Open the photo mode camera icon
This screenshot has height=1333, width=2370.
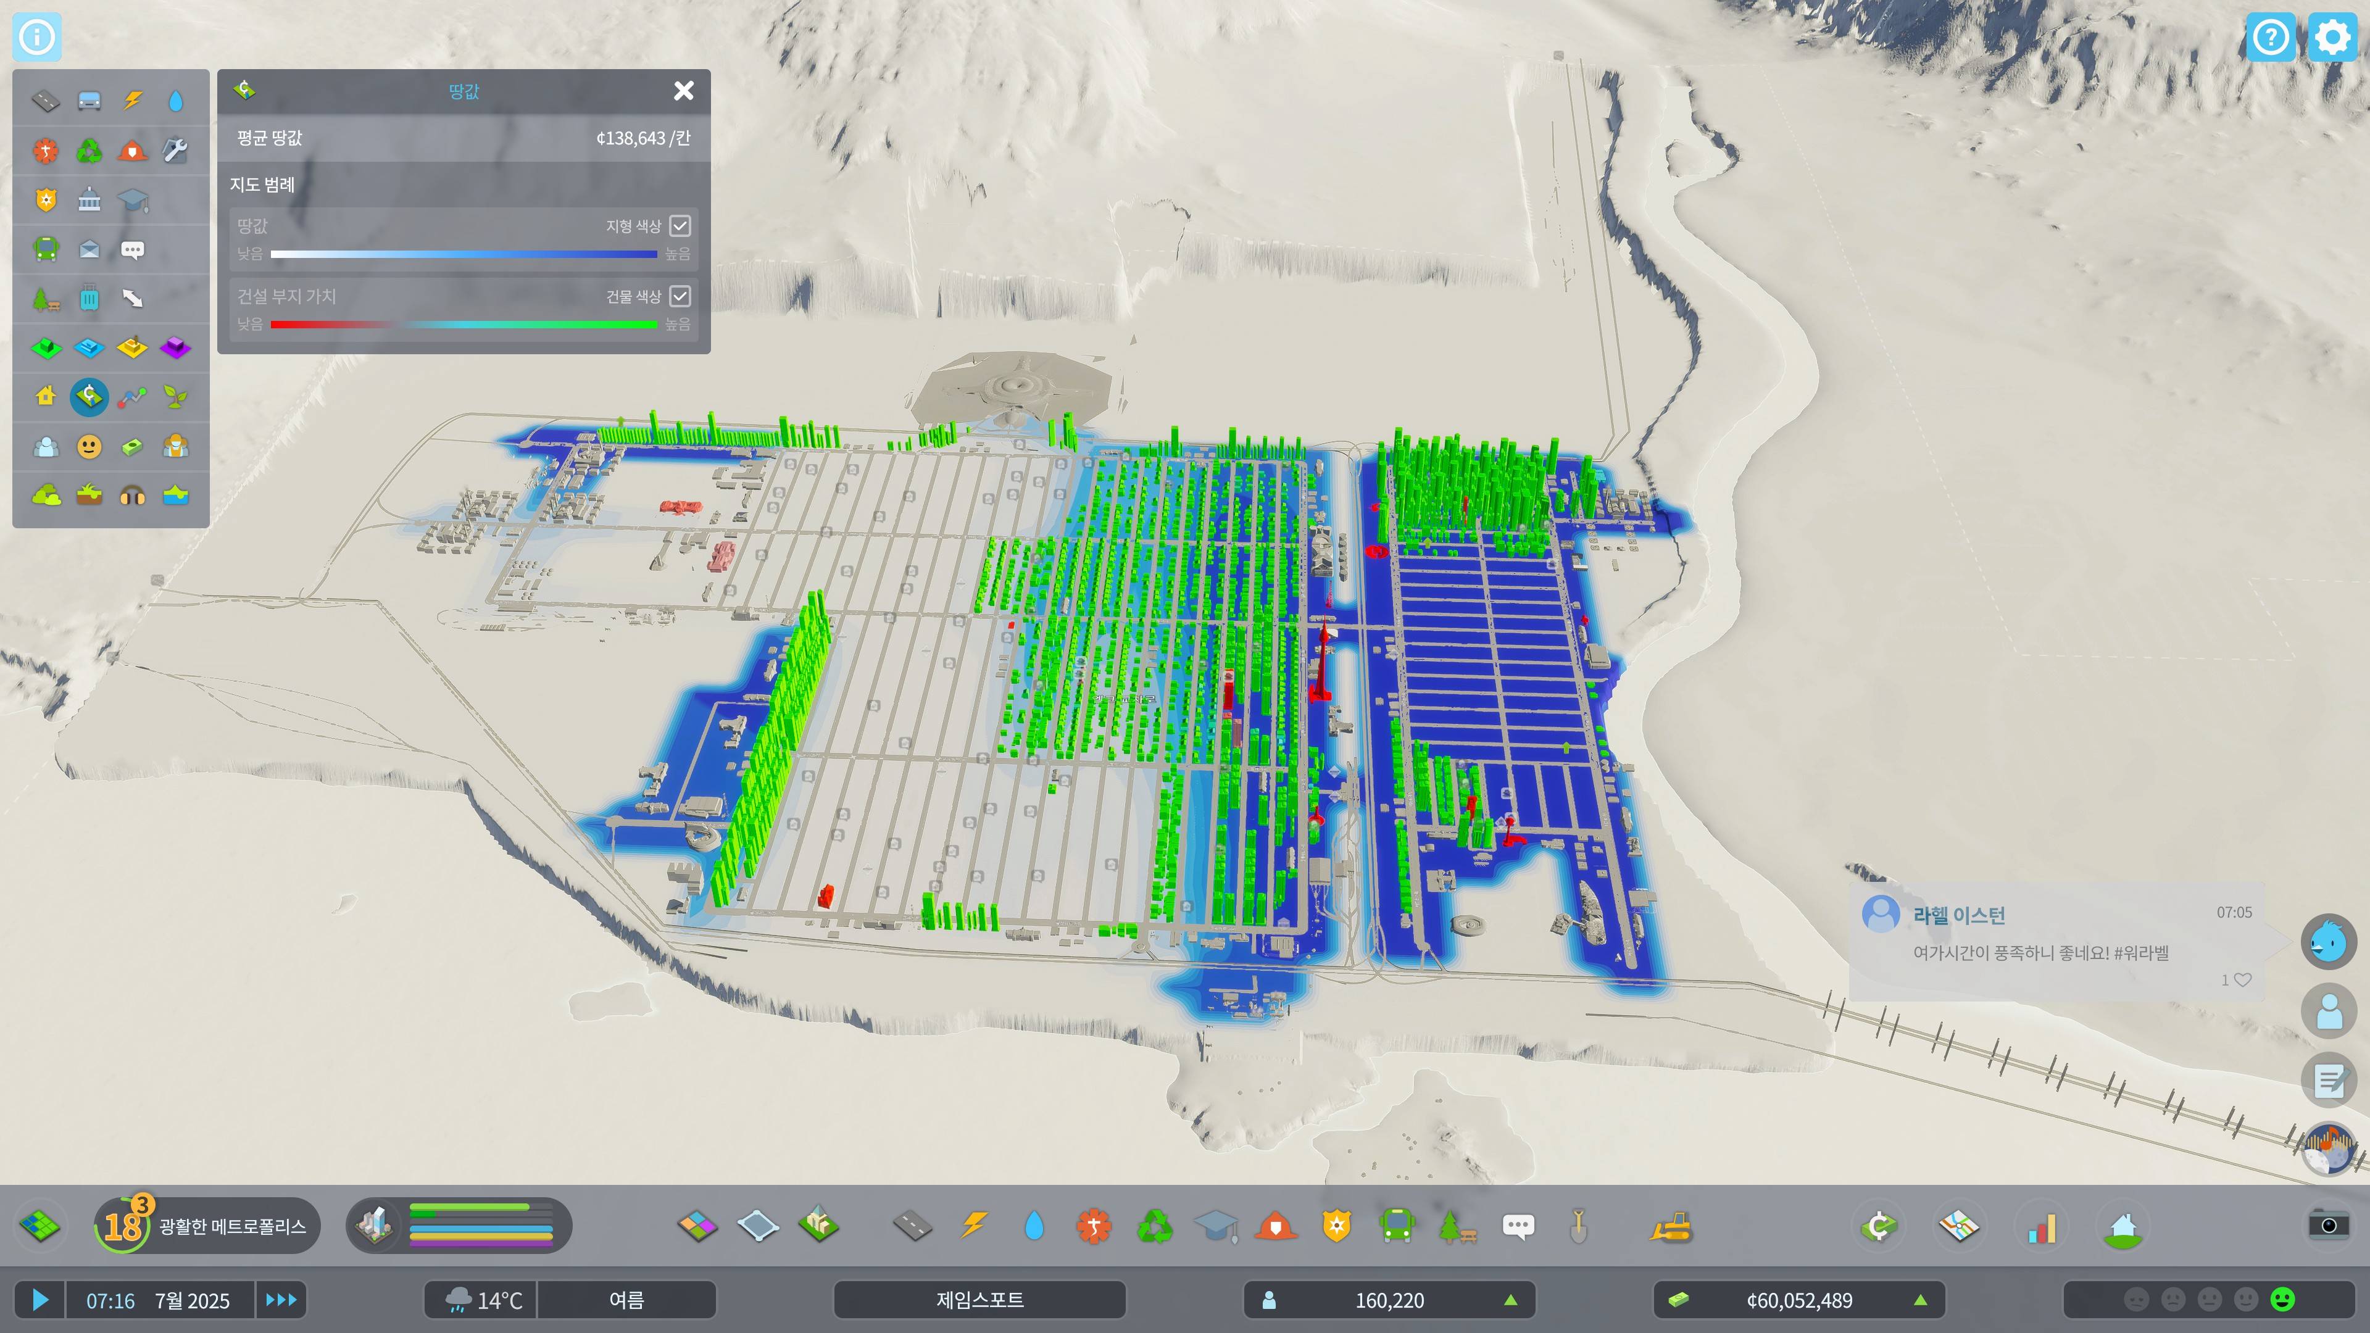click(x=2327, y=1224)
